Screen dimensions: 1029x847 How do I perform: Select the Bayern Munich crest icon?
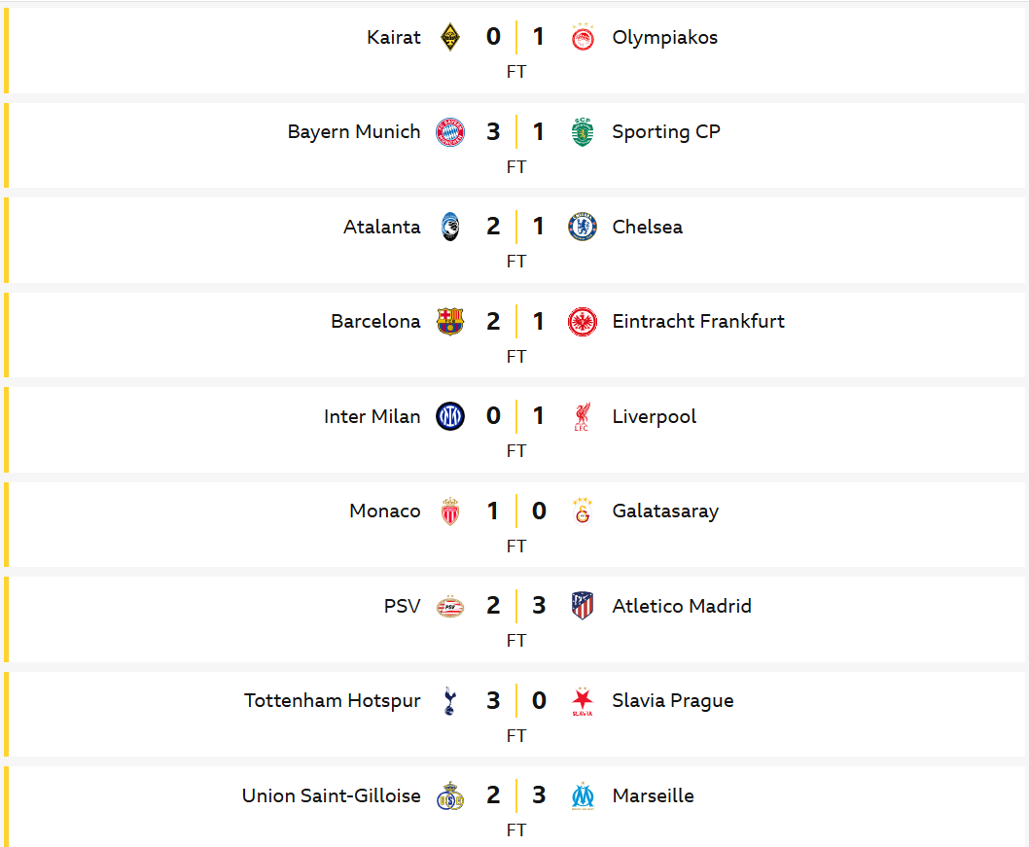point(450,132)
